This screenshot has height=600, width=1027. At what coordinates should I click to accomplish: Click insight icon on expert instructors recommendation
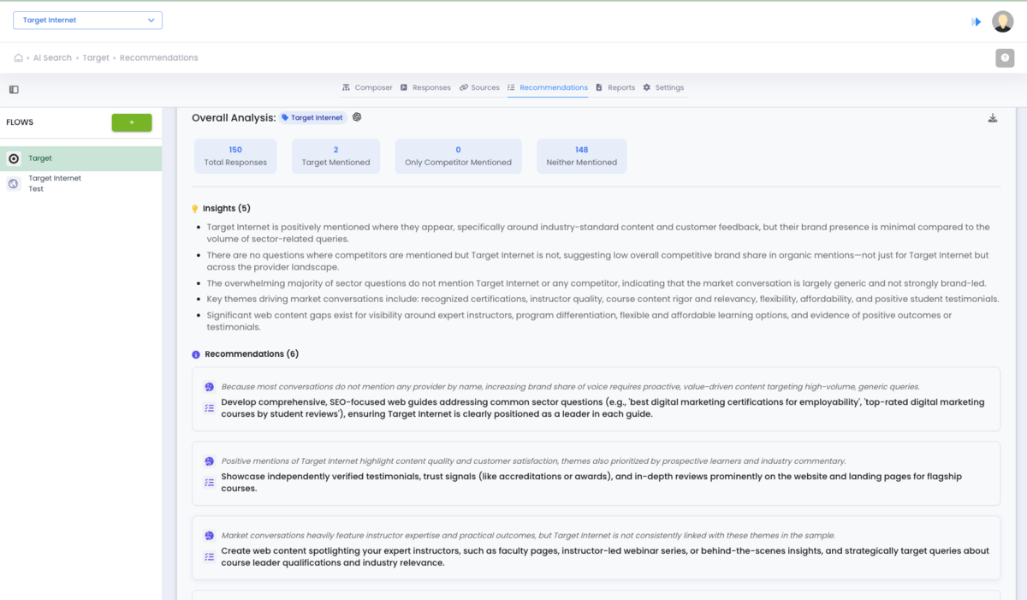pos(209,536)
